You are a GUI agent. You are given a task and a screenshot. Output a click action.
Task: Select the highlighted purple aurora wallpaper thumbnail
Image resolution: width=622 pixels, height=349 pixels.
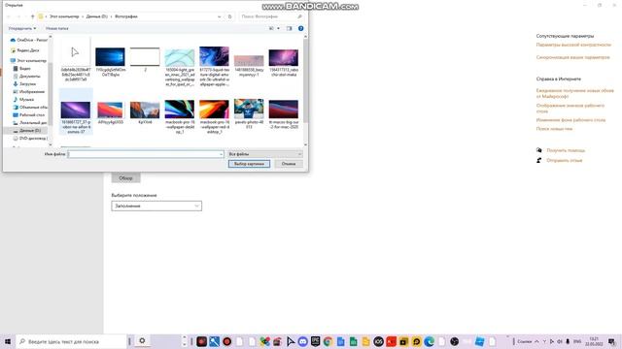tap(76, 111)
